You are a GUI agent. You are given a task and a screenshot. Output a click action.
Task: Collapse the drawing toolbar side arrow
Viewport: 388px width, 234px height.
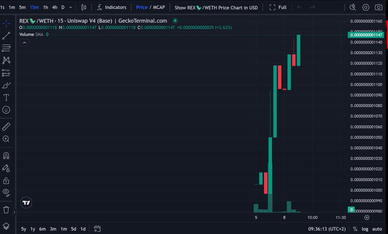tap(15, 213)
